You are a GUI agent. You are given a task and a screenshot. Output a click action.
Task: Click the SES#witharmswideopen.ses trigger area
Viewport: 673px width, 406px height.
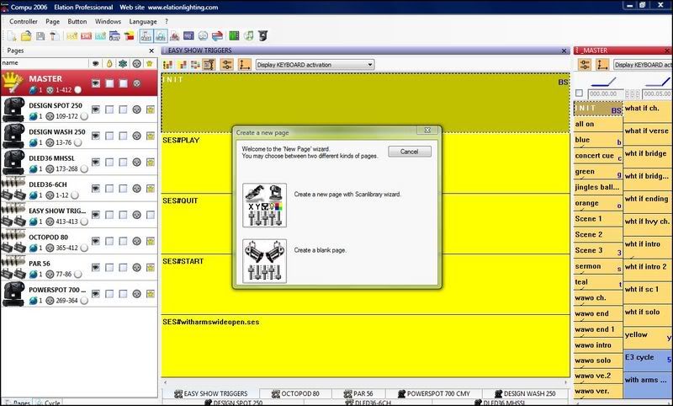point(366,346)
